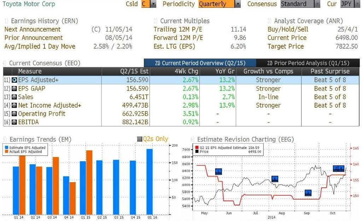Click the EBITDA 4Wk change 0.92%
This screenshot has width=362, height=221.
[191, 122]
